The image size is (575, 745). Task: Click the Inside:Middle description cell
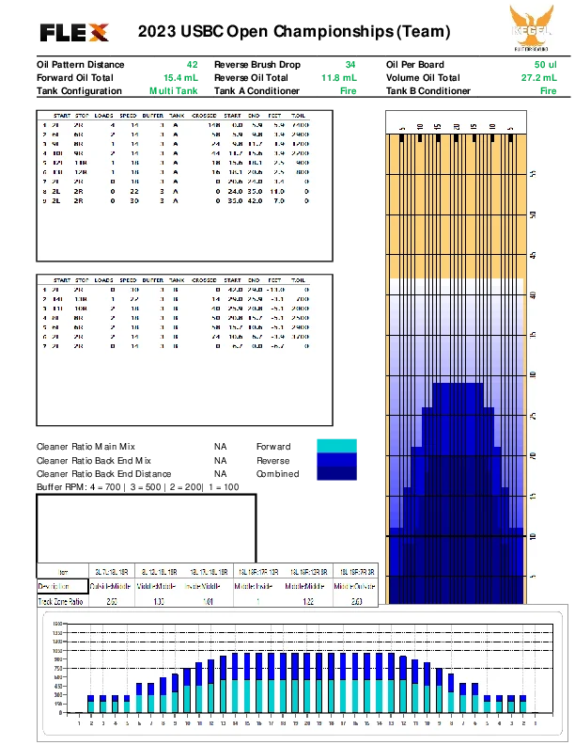[203, 586]
